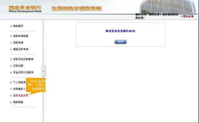
Task: Select 本金还款计划查询 menu item
Action: tap(23, 72)
